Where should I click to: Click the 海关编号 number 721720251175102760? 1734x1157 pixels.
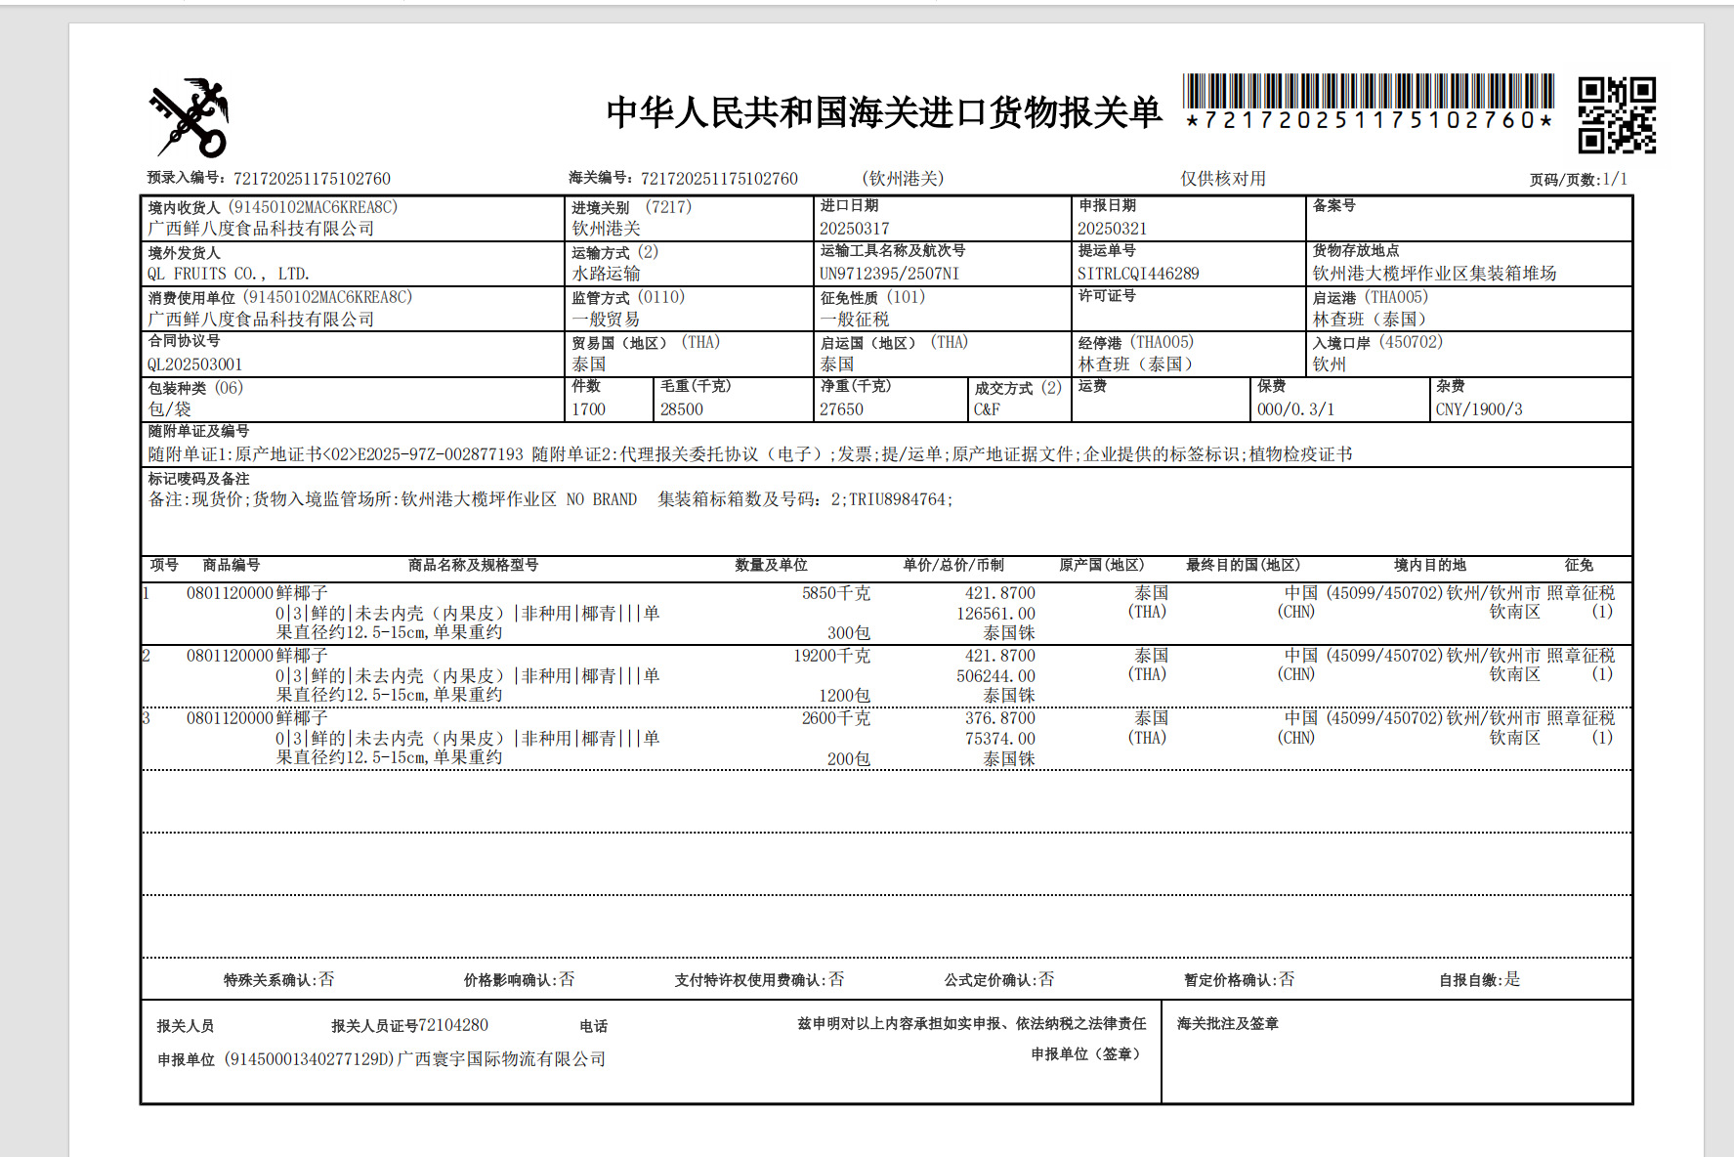click(719, 179)
